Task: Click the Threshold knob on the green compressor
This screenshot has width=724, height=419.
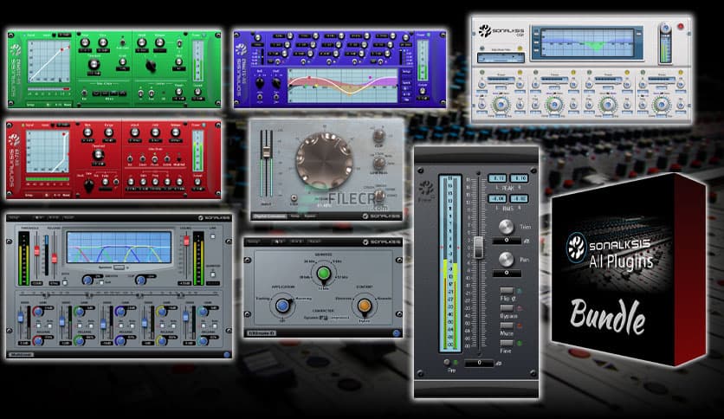Action: 94,64
